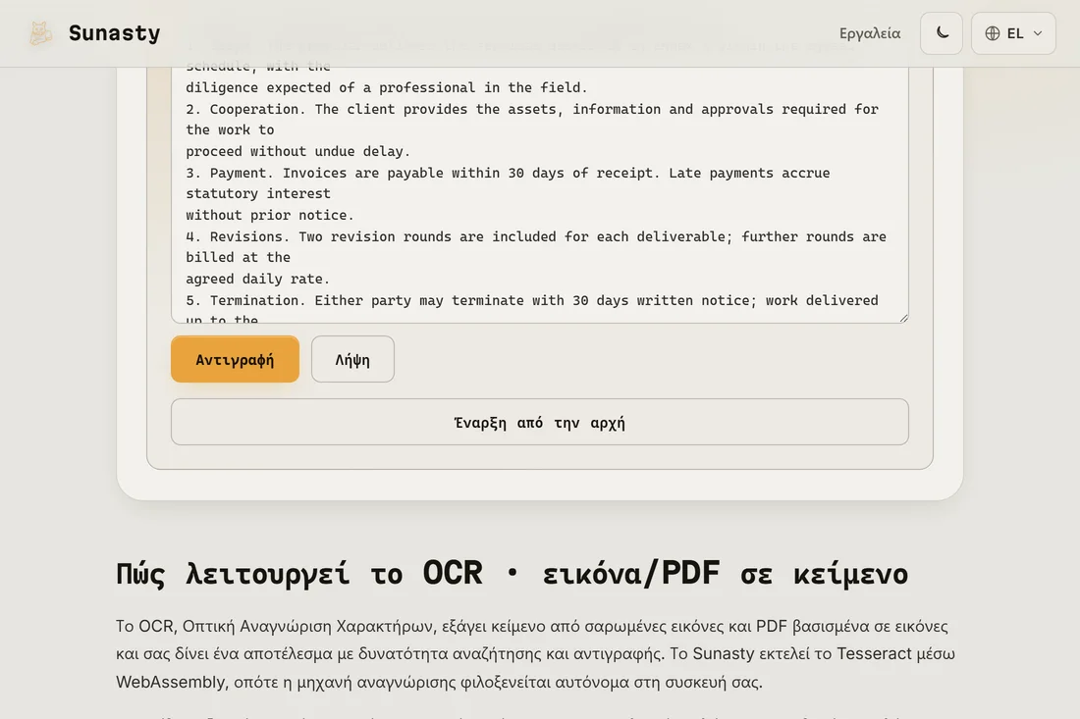The image size is (1080, 719).
Task: Expand the EL language dropdown
Action: (x=1012, y=33)
